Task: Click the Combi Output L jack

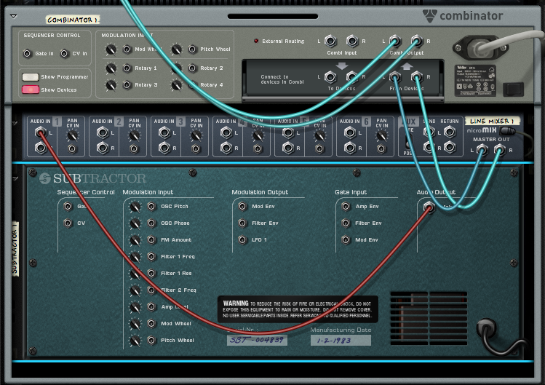Action: 395,41
